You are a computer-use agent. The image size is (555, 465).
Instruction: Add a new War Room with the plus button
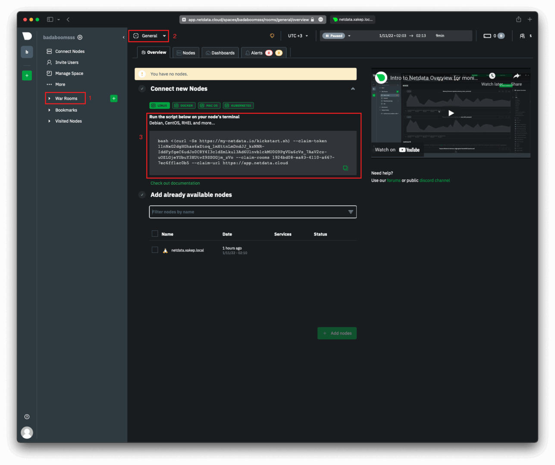[x=114, y=99]
